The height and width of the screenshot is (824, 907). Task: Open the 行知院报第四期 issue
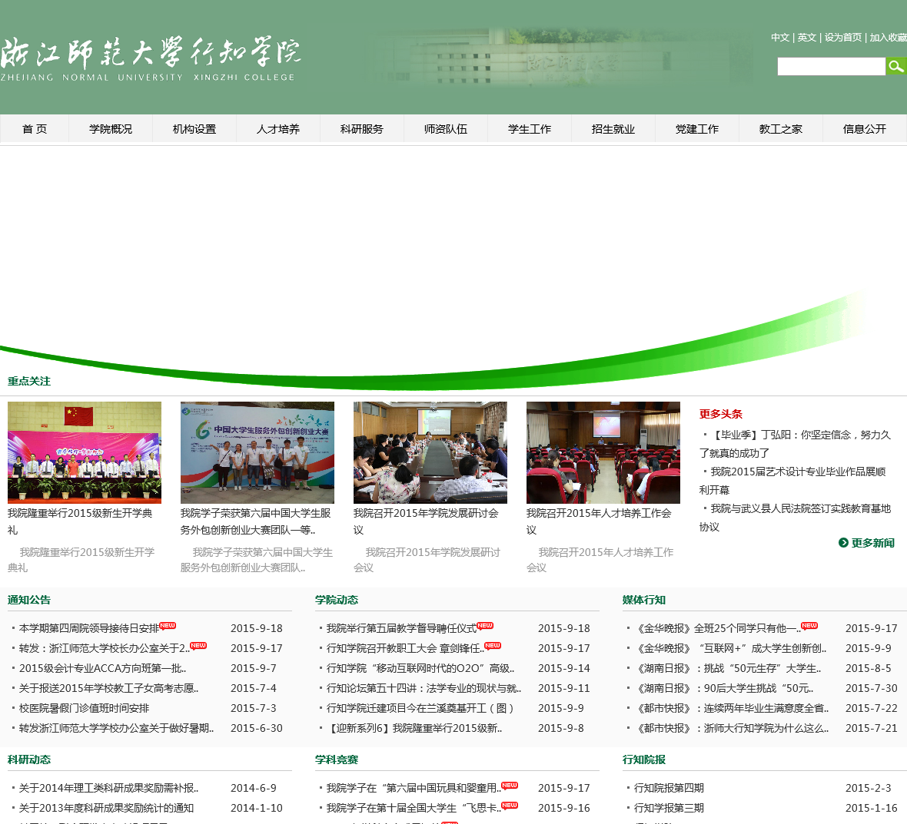click(669, 788)
